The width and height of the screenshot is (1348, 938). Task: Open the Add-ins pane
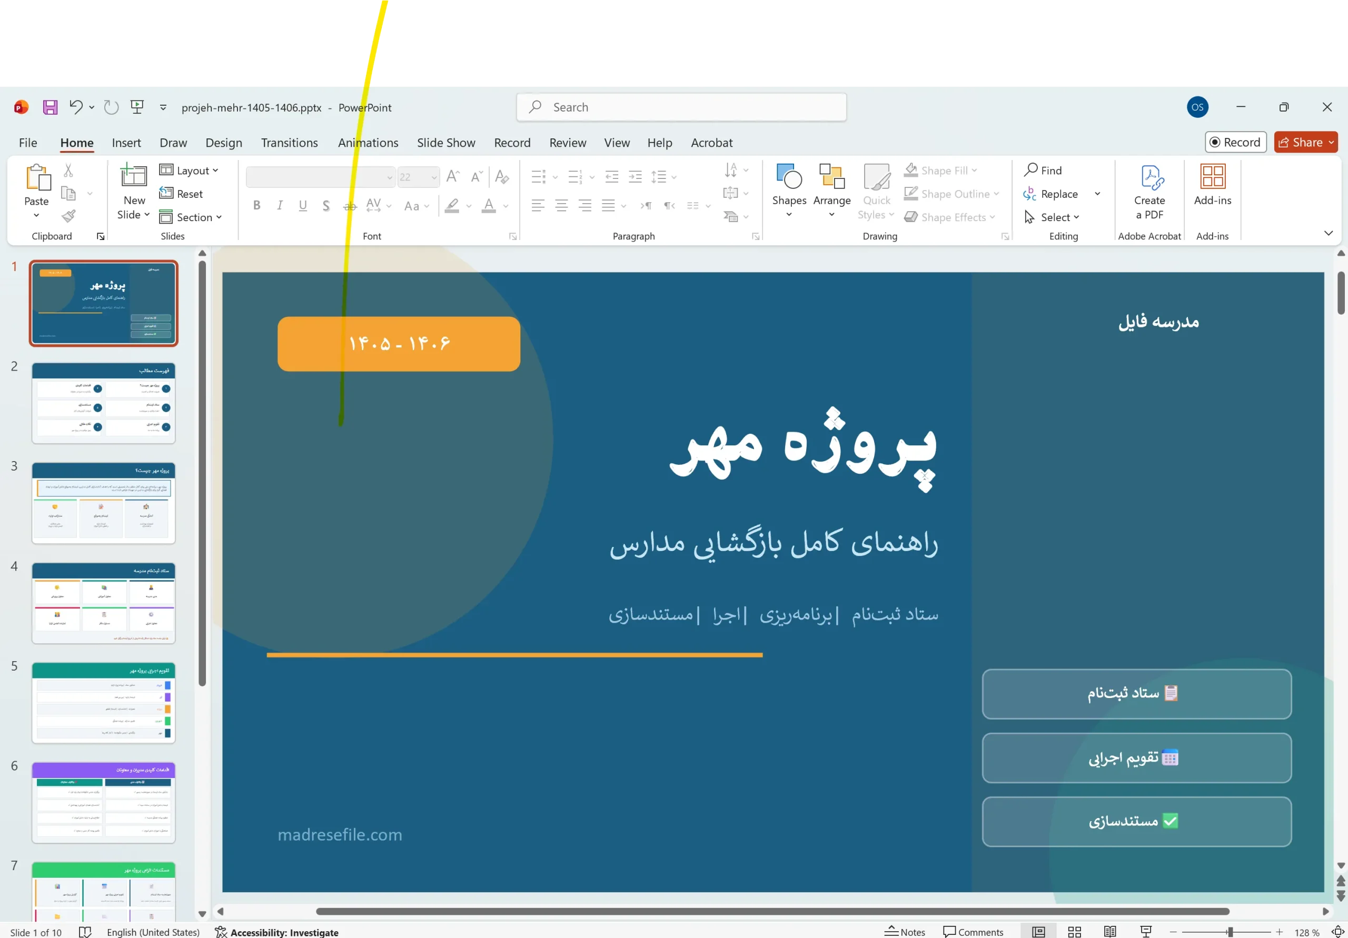1212,185
